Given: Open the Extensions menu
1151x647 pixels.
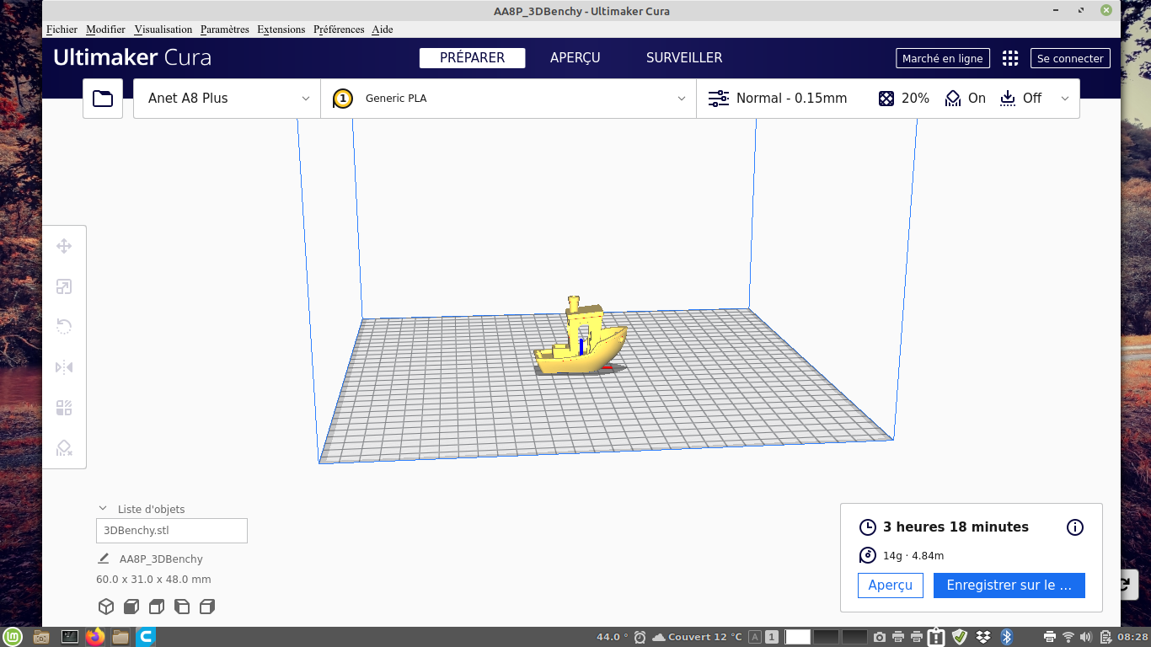Looking at the screenshot, I should click(x=281, y=29).
